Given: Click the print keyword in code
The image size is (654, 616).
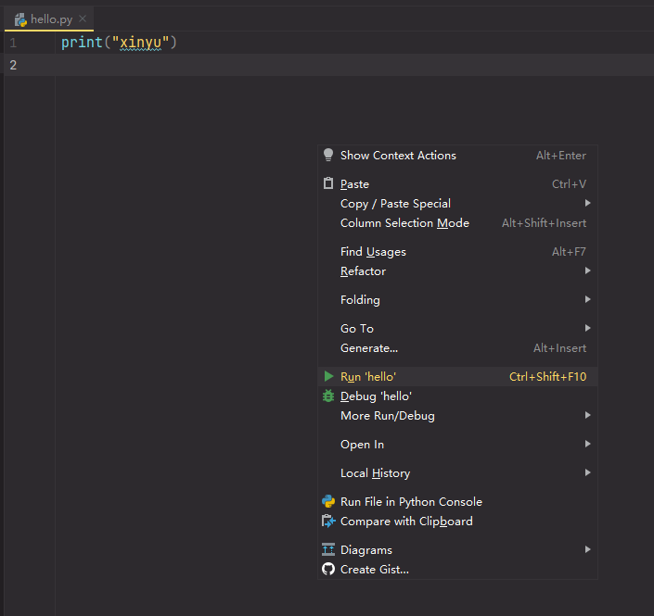Looking at the screenshot, I should [82, 43].
